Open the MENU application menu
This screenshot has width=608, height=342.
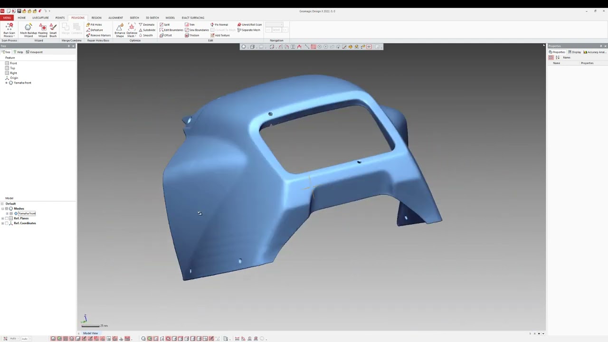(x=7, y=18)
